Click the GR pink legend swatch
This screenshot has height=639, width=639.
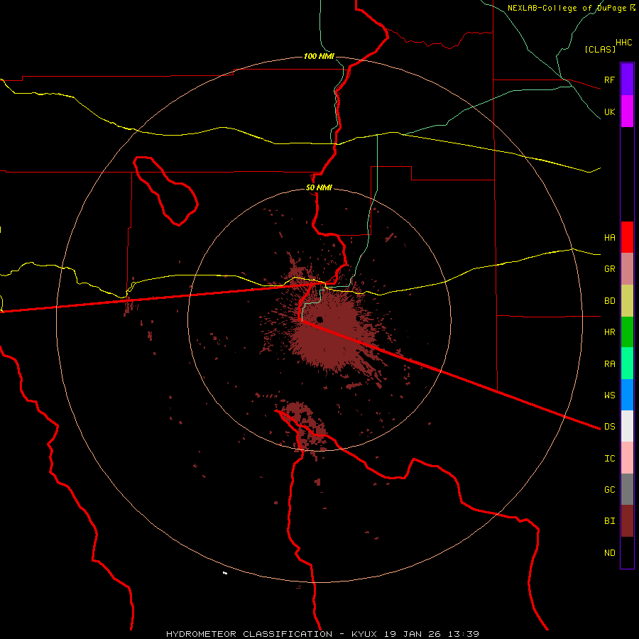627,269
